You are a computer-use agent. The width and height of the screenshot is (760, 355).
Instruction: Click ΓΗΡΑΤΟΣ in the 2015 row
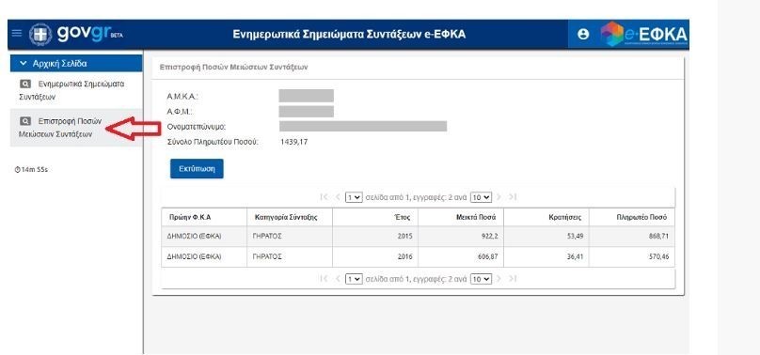(x=267, y=237)
